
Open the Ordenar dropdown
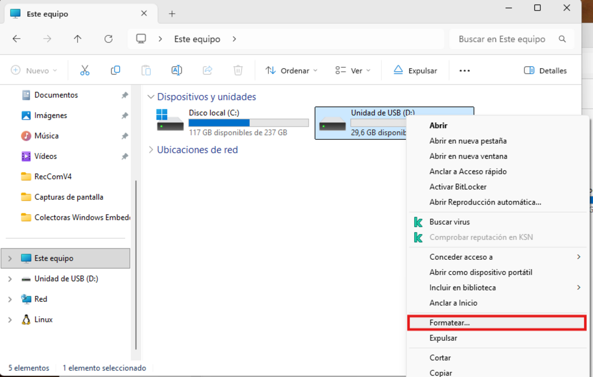pos(291,71)
